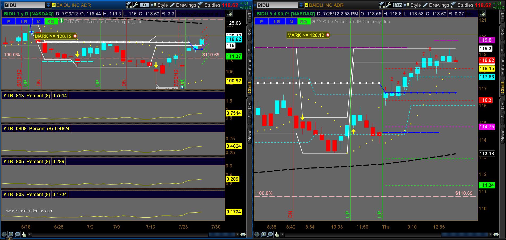Select the pan hand tool on left chart

tap(24, 234)
